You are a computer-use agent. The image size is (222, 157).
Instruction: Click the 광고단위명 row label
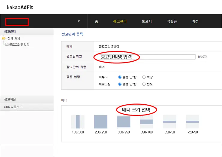74,56
